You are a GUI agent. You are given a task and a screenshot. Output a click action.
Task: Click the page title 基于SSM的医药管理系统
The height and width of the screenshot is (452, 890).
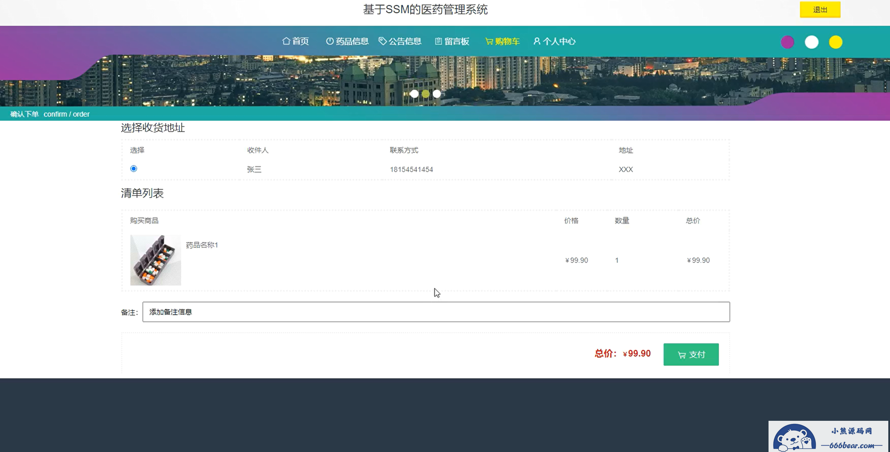[x=425, y=9]
